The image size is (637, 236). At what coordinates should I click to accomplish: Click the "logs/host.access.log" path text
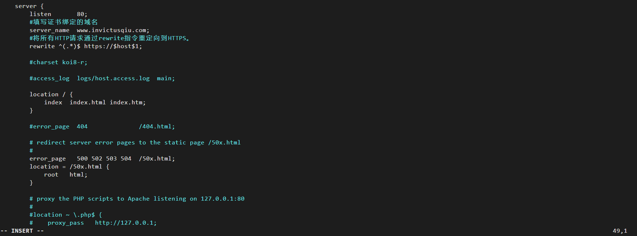[113, 78]
